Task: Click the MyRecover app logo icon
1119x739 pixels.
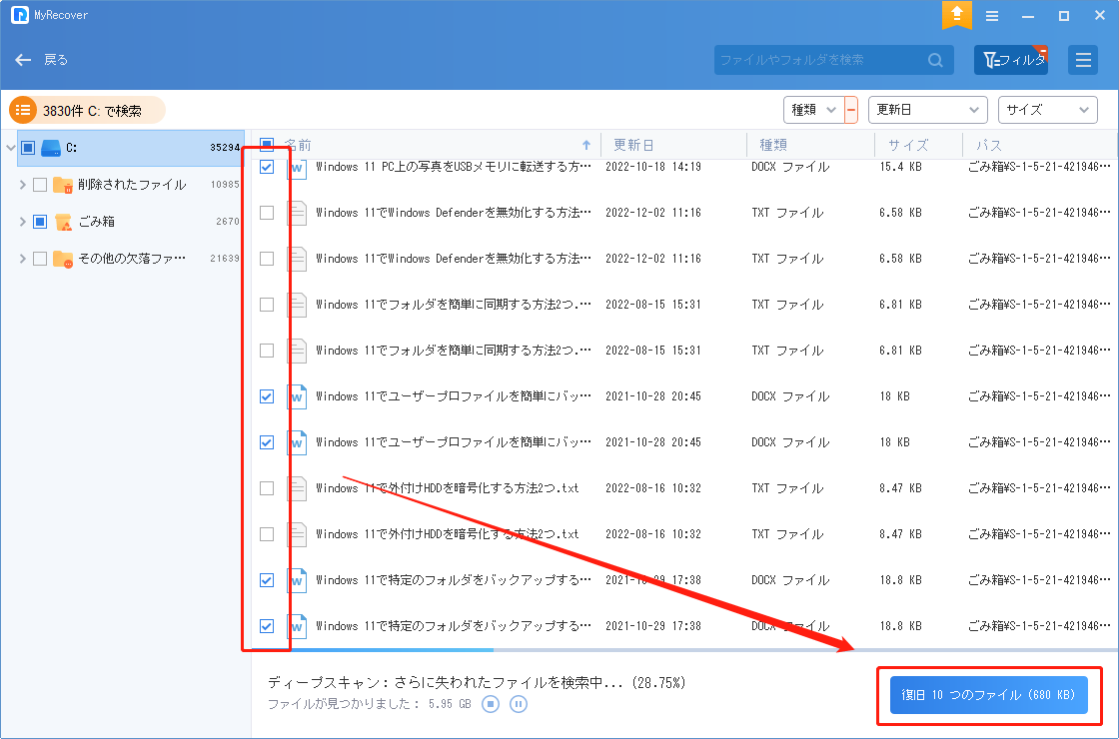Action: click(x=20, y=15)
